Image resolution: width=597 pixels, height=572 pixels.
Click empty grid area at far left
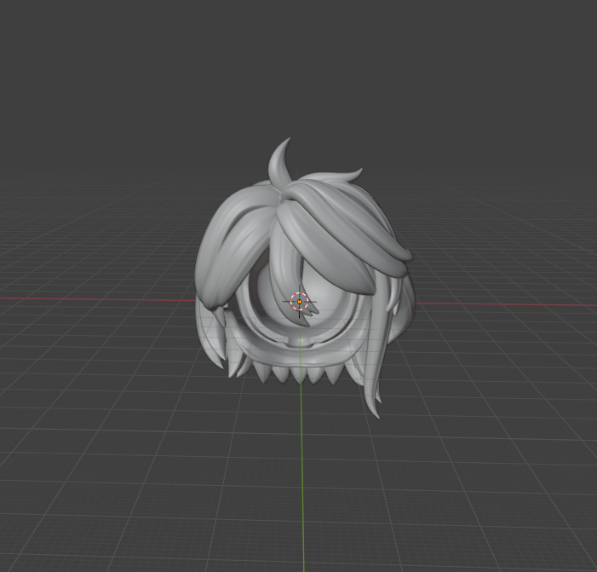[51, 384]
